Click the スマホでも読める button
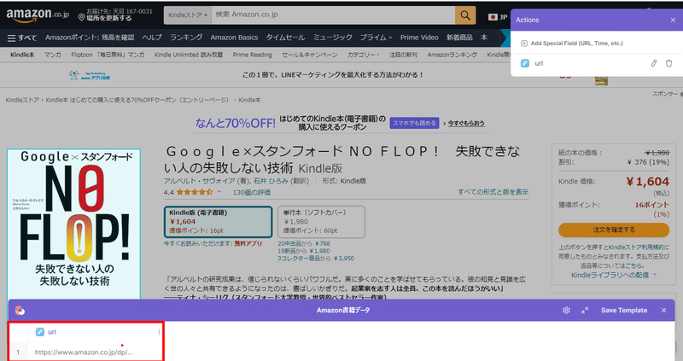 (414, 123)
